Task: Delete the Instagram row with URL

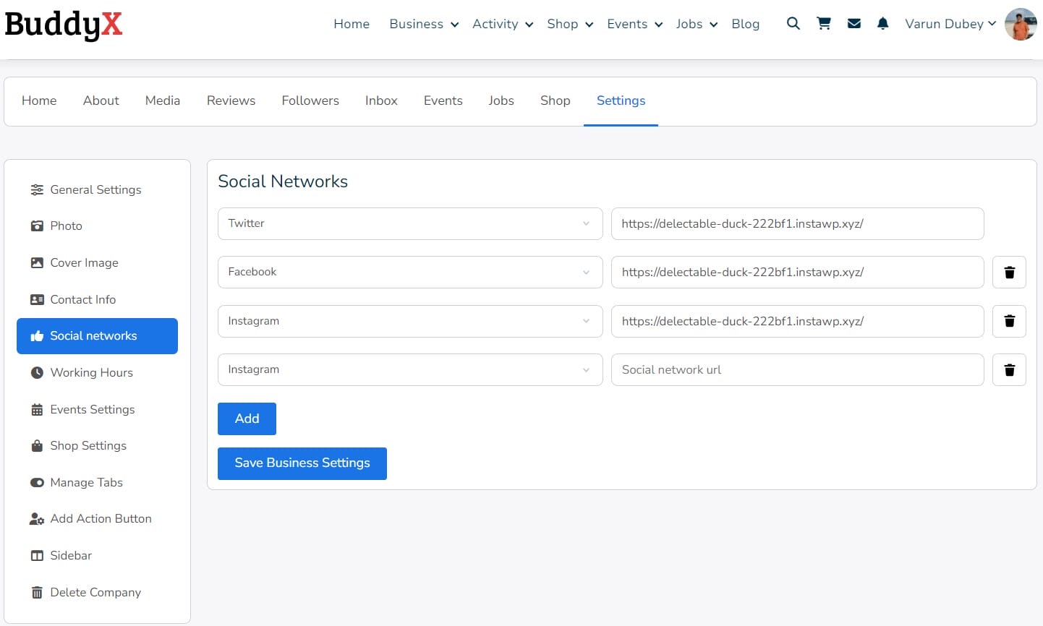Action: pos(1009,321)
